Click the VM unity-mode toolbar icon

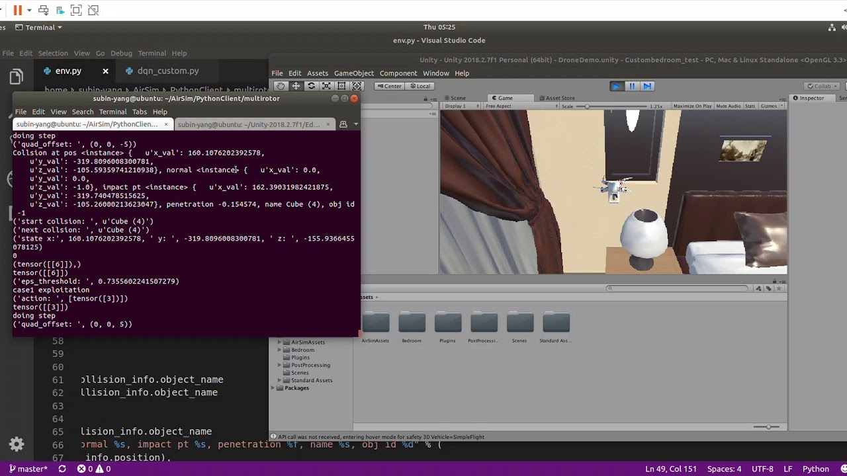(93, 10)
